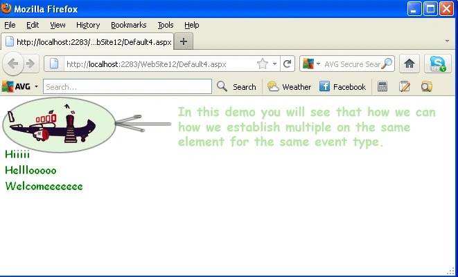Open the Tools menu
This screenshot has width=458, height=277.
point(166,25)
